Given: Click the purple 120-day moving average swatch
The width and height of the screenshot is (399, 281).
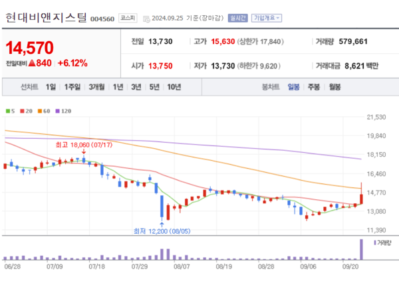Looking at the screenshot, I should (57, 111).
